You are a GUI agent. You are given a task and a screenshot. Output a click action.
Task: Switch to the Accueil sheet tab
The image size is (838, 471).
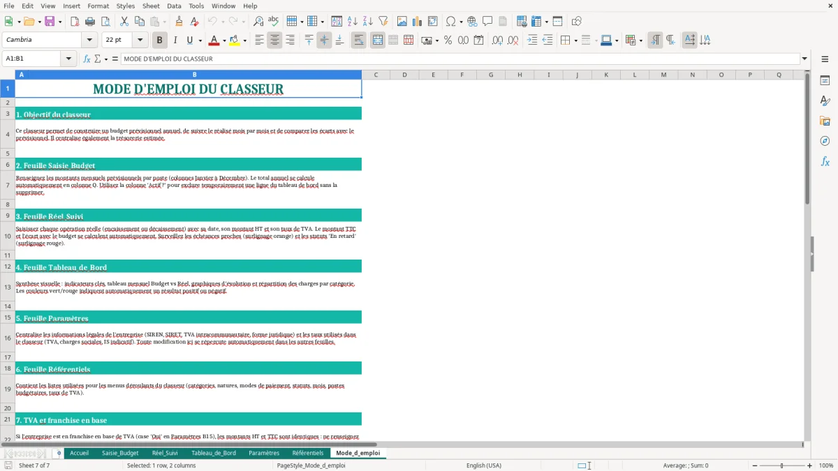pyautogui.click(x=79, y=453)
